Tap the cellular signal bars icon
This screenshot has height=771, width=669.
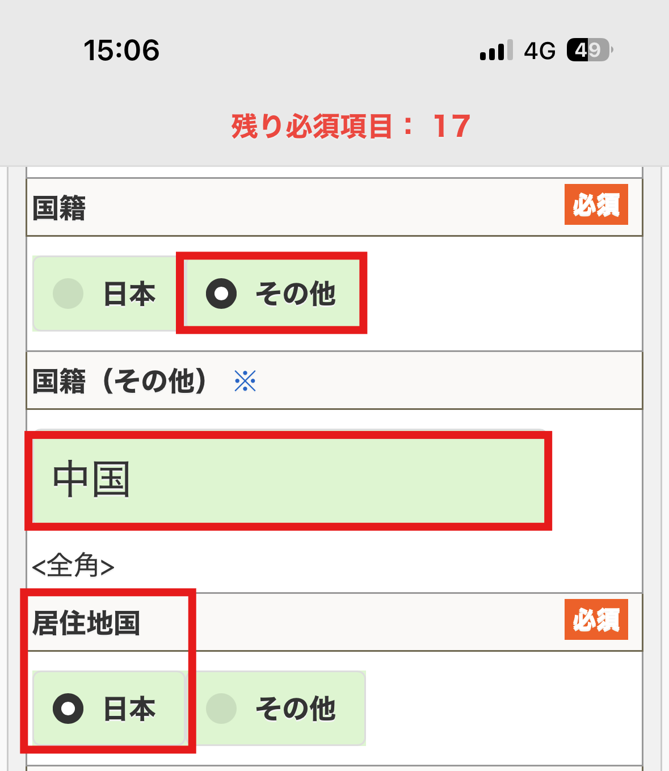495,51
